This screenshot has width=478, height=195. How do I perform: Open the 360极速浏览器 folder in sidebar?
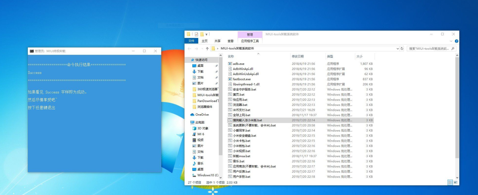205,89
